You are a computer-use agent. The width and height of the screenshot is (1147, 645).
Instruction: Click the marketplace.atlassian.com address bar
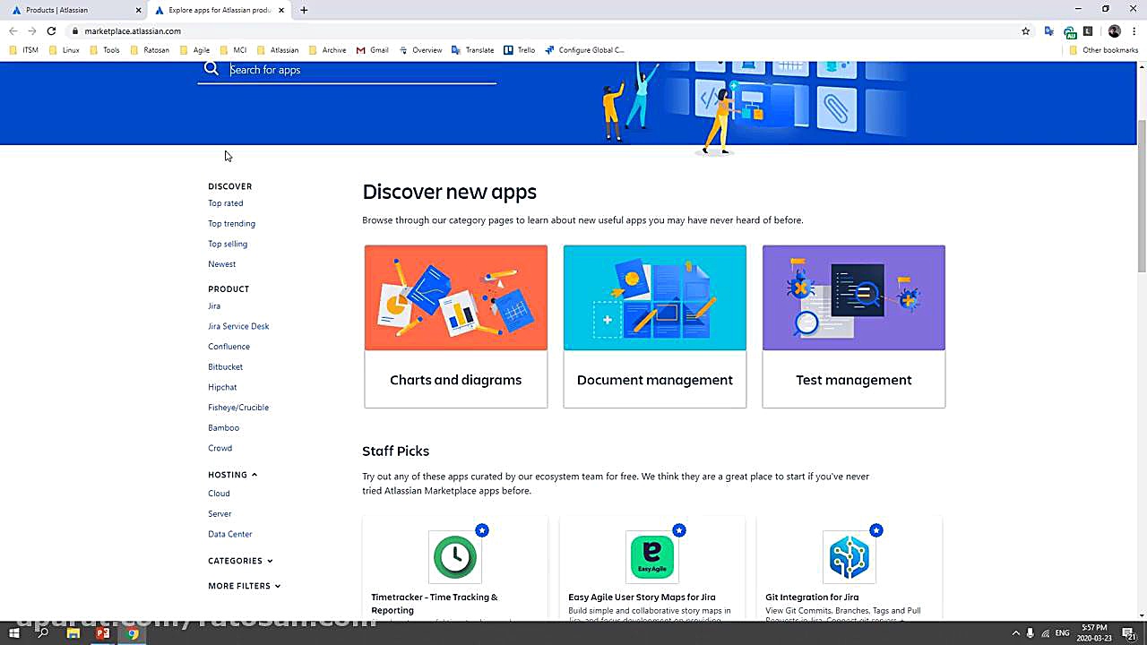coord(133,30)
